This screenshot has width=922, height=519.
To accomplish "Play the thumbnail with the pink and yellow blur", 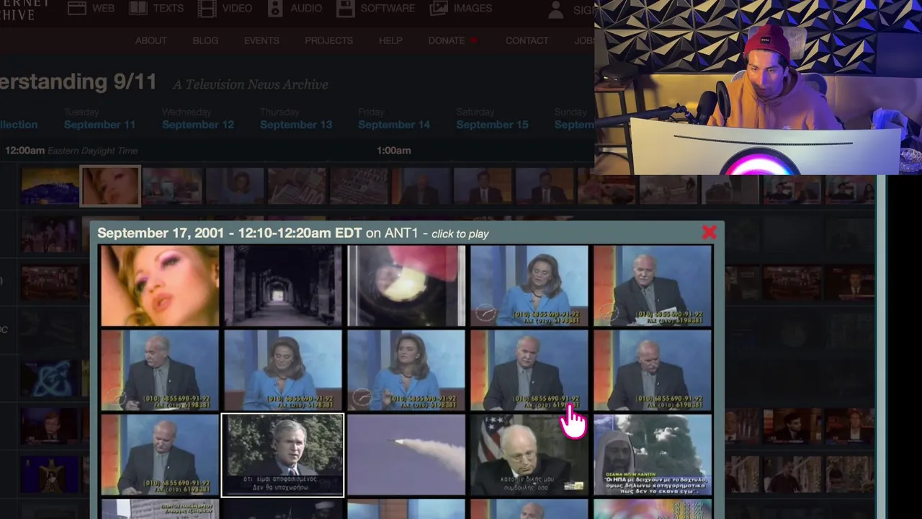I will 406,285.
